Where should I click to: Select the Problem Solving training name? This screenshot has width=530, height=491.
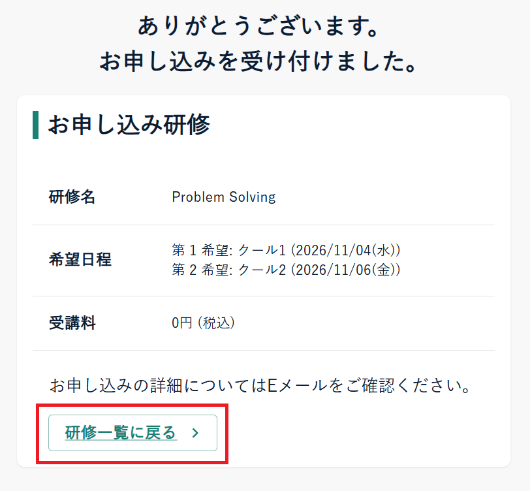pyautogui.click(x=224, y=197)
